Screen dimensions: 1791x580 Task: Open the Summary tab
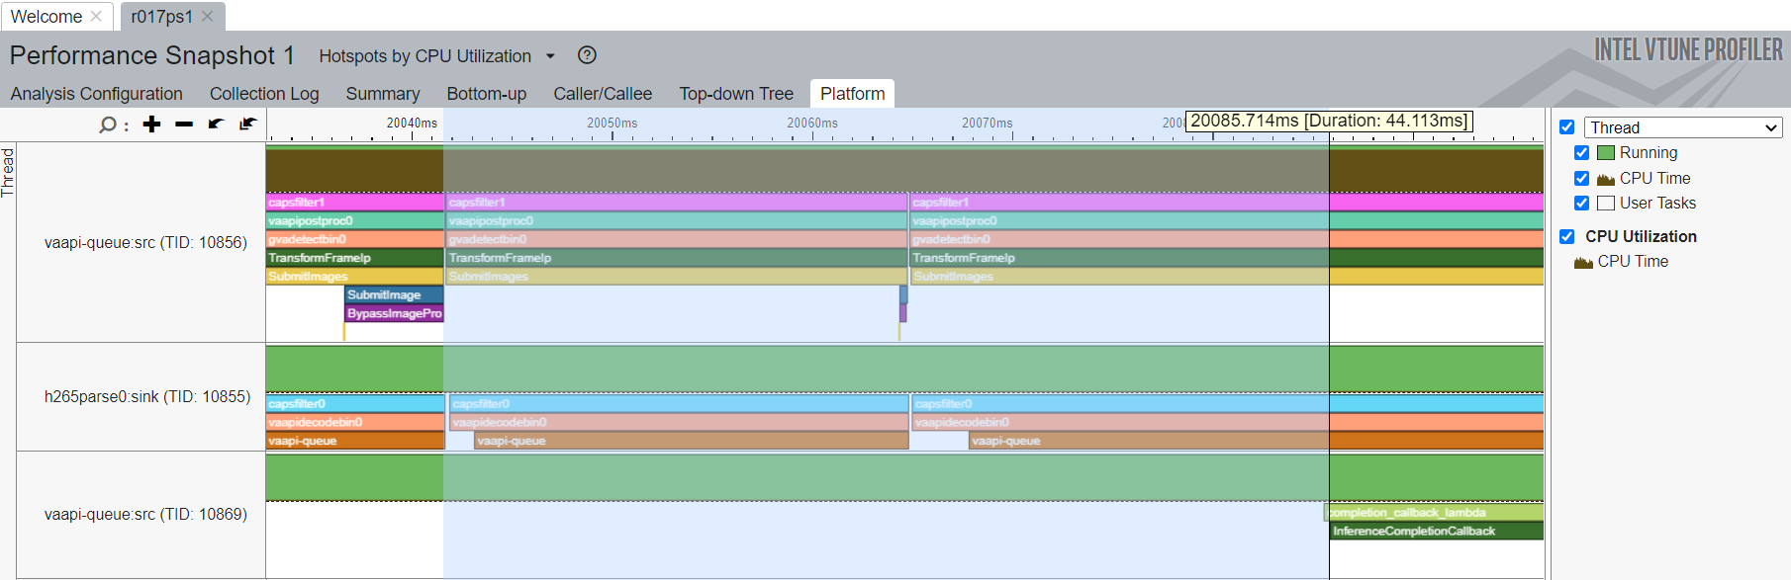pyautogui.click(x=382, y=94)
